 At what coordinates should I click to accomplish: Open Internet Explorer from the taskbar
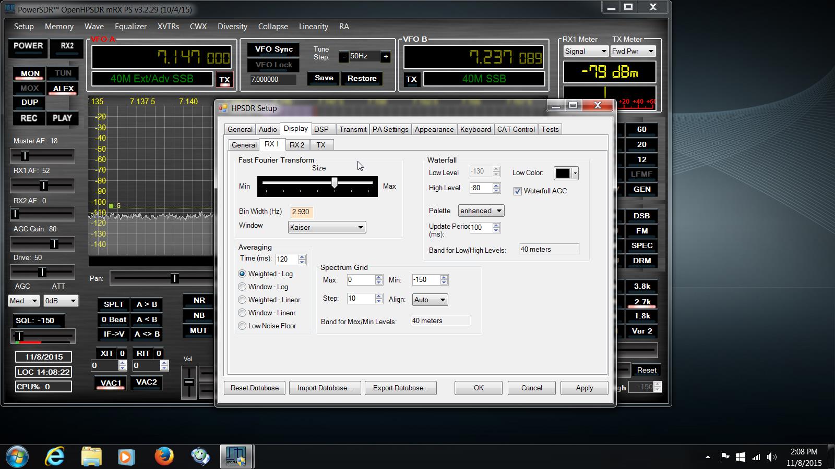click(x=55, y=457)
